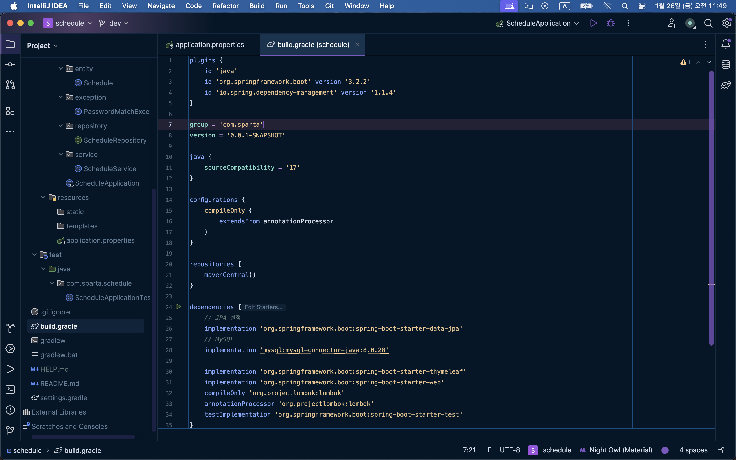Open the Database tool window

[x=726, y=64]
